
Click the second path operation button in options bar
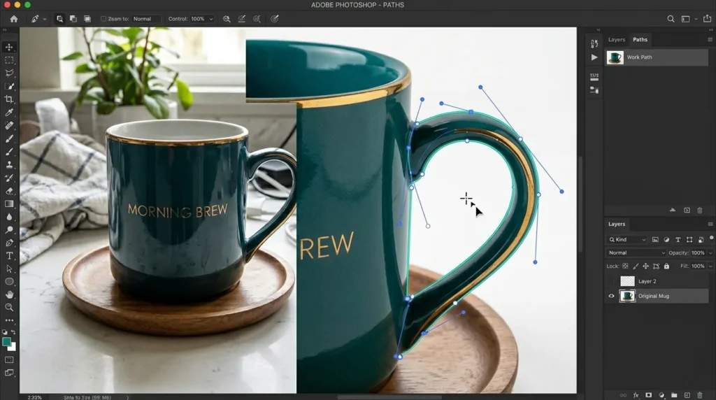click(x=73, y=19)
